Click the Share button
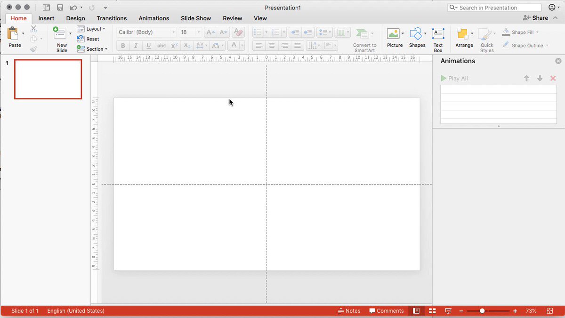 [535, 18]
